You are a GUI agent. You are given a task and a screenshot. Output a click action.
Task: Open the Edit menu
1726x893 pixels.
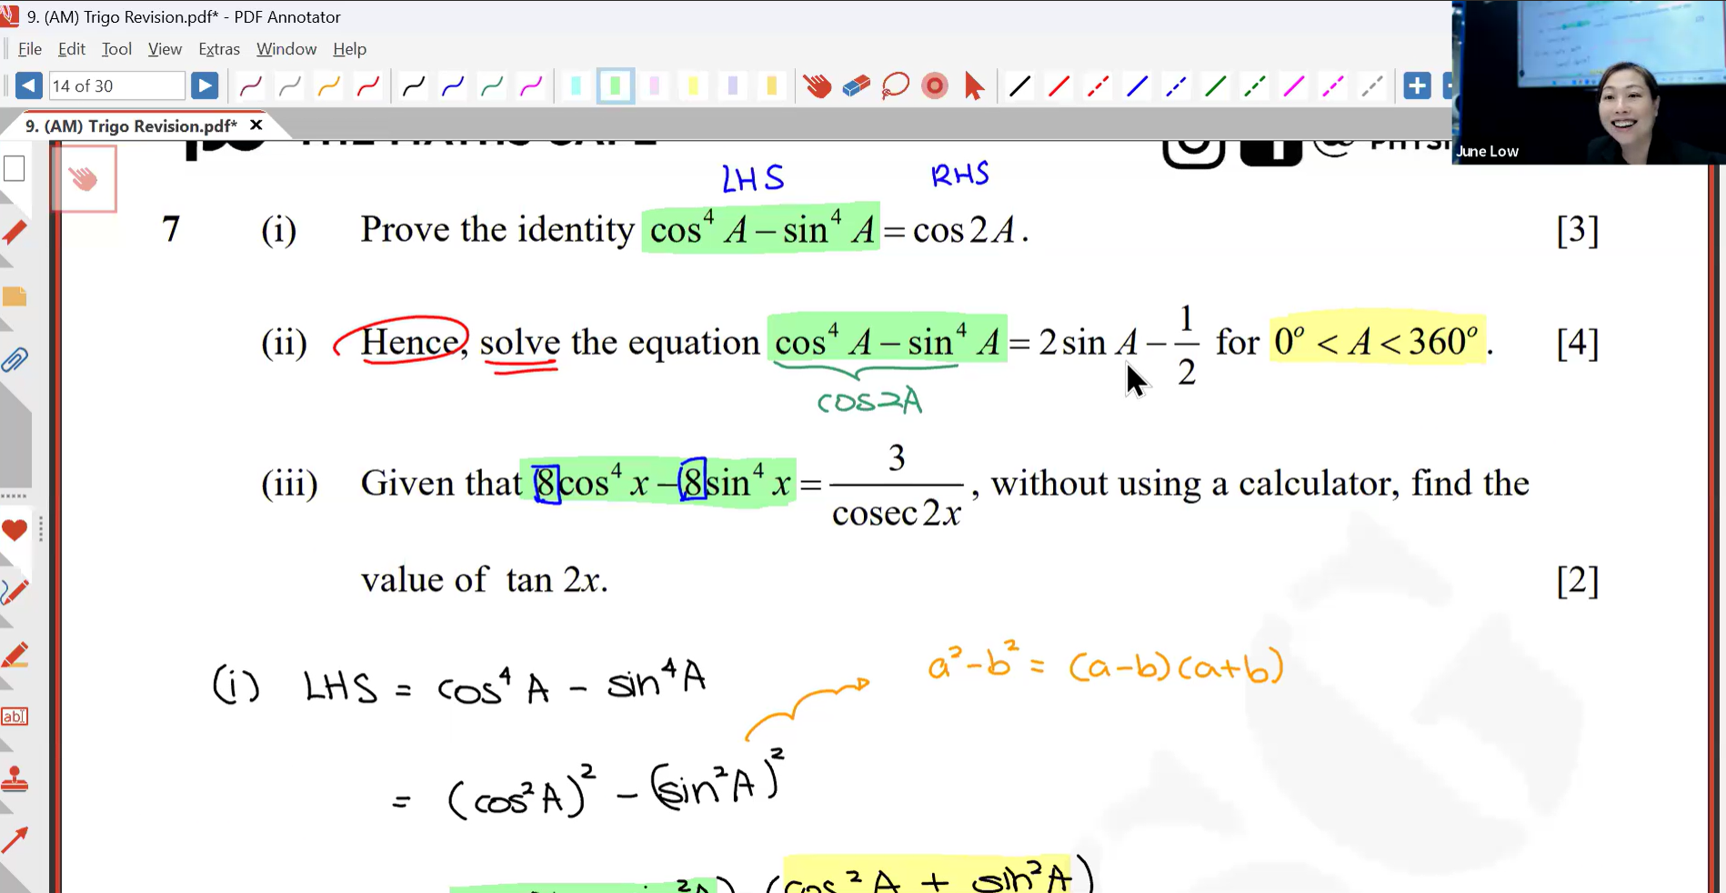(72, 49)
